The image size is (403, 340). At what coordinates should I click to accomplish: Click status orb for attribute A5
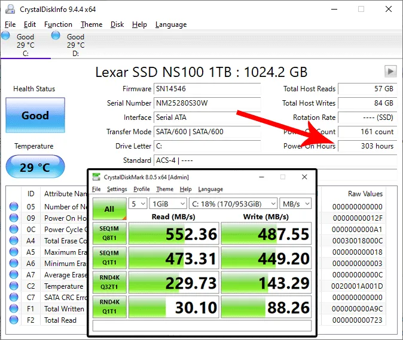click(x=14, y=252)
